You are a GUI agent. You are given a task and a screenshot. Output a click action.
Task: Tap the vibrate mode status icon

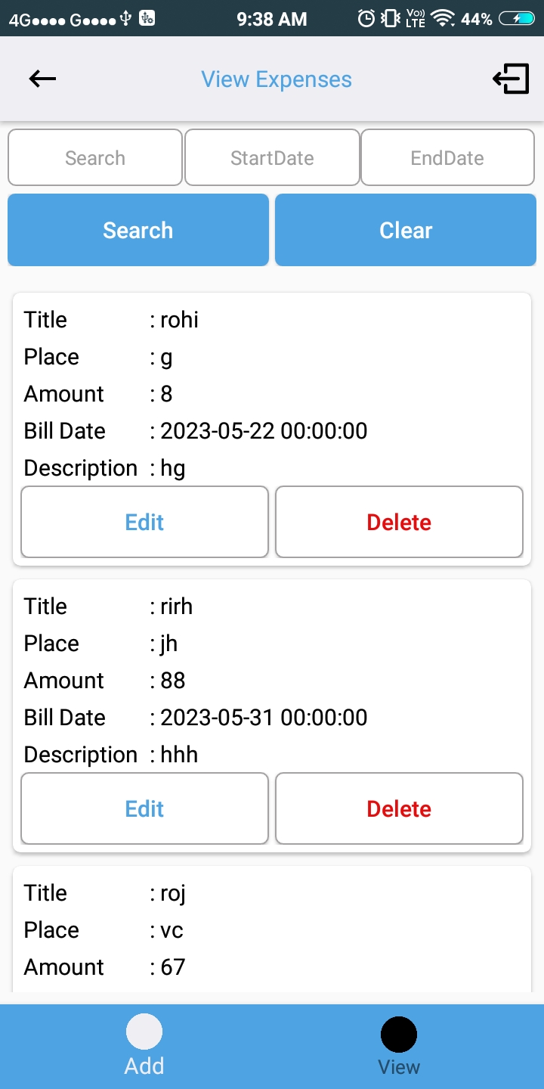pos(390,19)
